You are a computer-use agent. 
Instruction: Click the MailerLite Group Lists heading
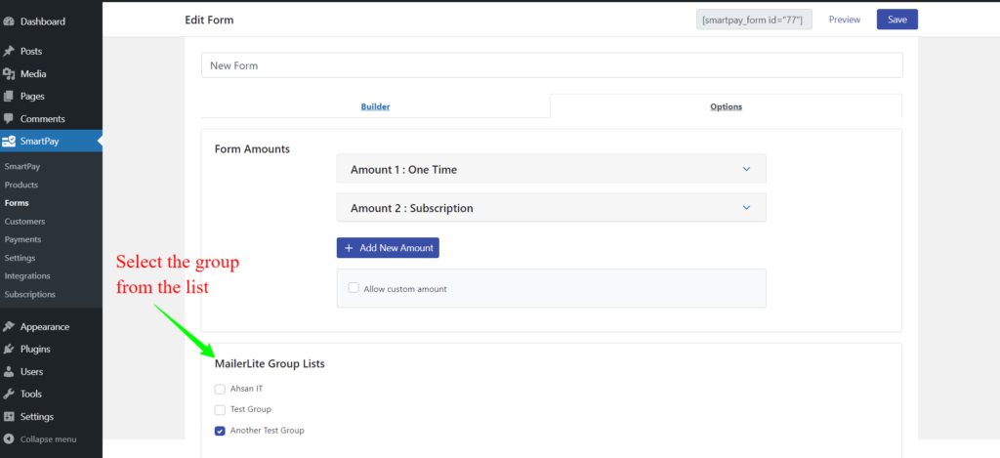coord(270,364)
